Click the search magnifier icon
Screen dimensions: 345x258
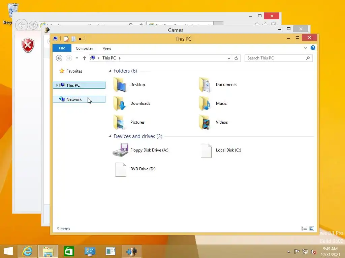click(x=308, y=58)
